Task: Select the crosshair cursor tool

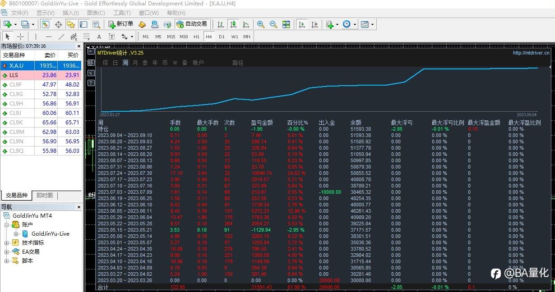Action: click(x=20, y=36)
